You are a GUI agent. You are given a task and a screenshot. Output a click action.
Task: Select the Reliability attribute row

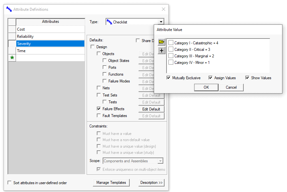click(50, 37)
